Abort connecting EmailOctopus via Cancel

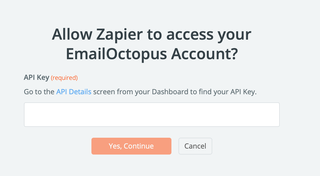pos(195,146)
